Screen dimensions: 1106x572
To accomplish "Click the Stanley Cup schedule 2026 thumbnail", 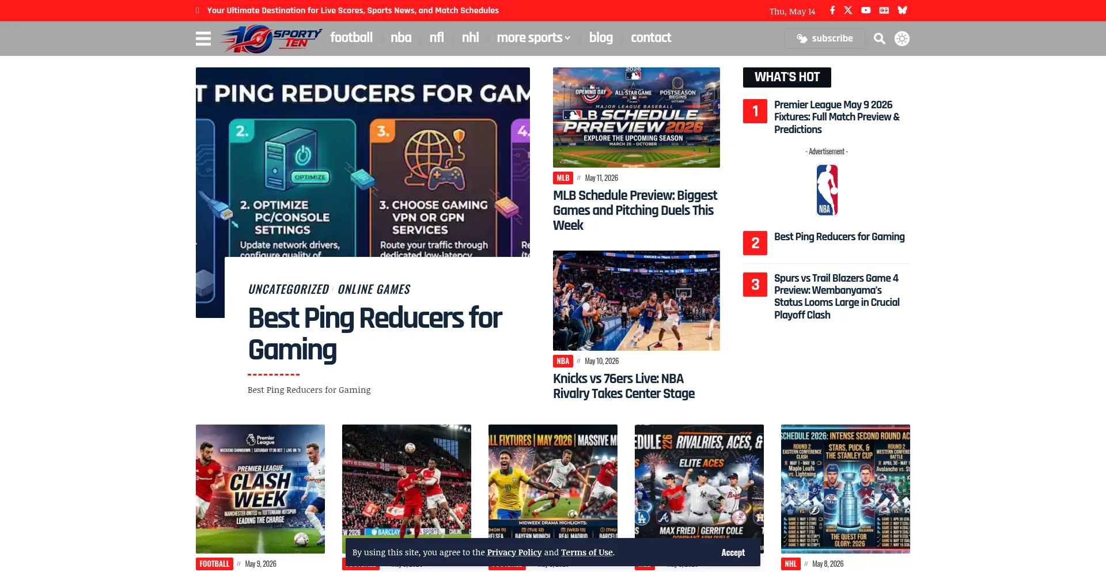I will (x=846, y=489).
